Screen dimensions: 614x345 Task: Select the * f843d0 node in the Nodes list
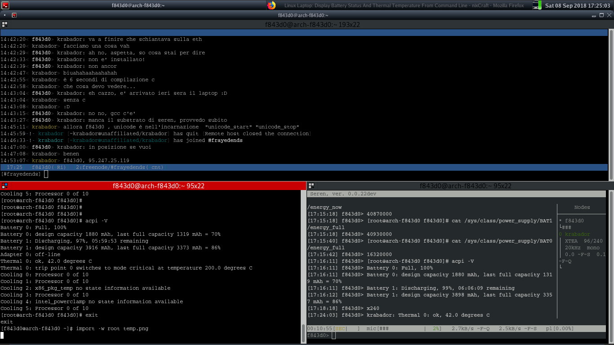[571, 221]
